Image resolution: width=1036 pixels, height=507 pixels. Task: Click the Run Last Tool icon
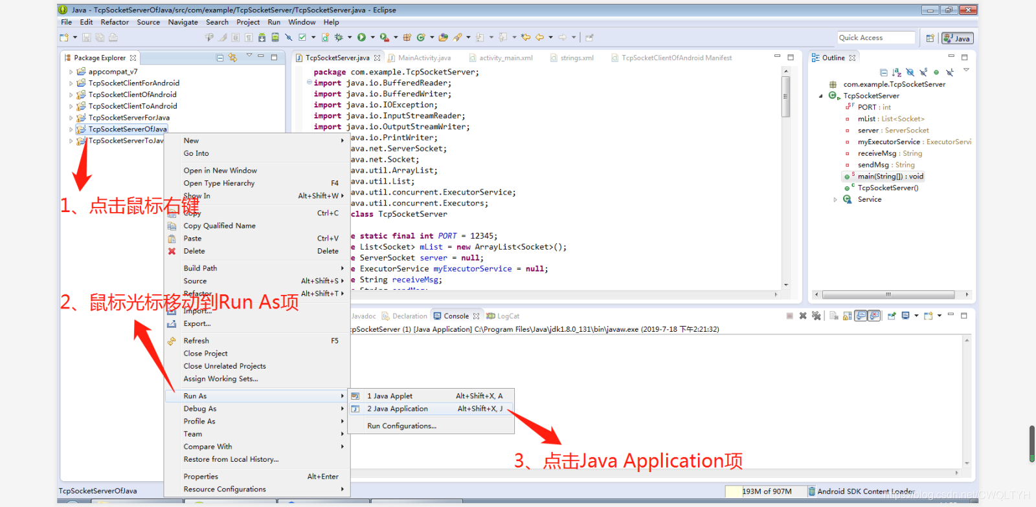point(385,38)
